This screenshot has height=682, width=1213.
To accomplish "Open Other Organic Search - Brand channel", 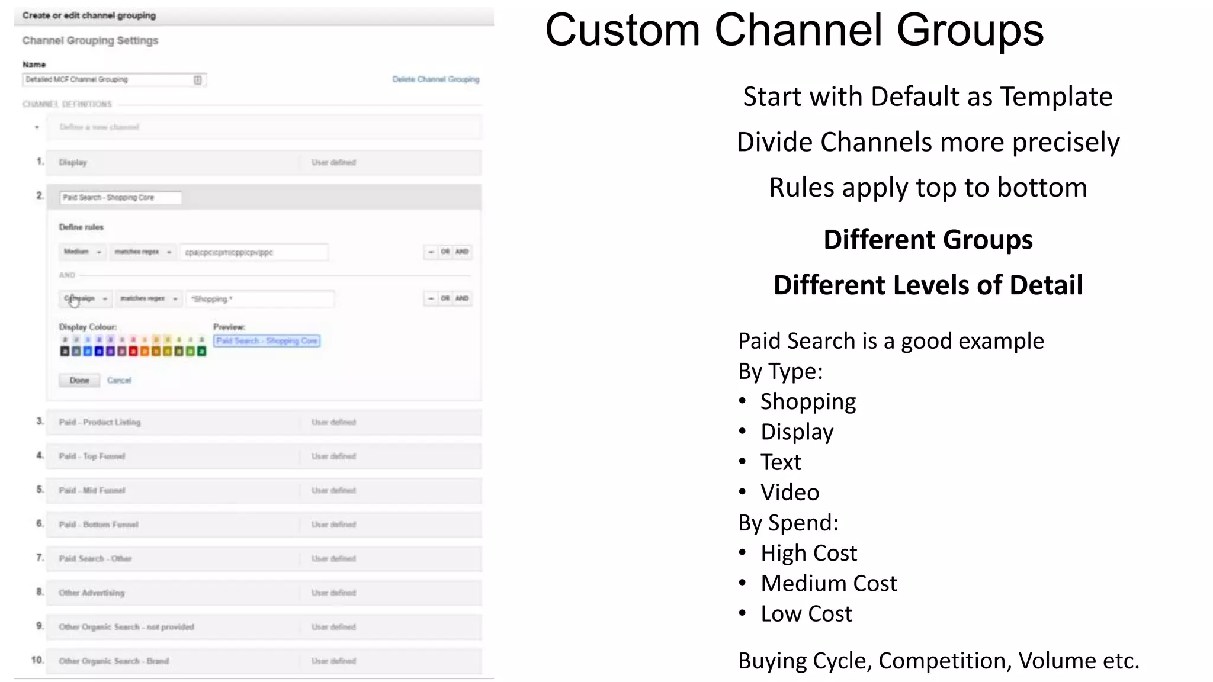I will (x=264, y=661).
